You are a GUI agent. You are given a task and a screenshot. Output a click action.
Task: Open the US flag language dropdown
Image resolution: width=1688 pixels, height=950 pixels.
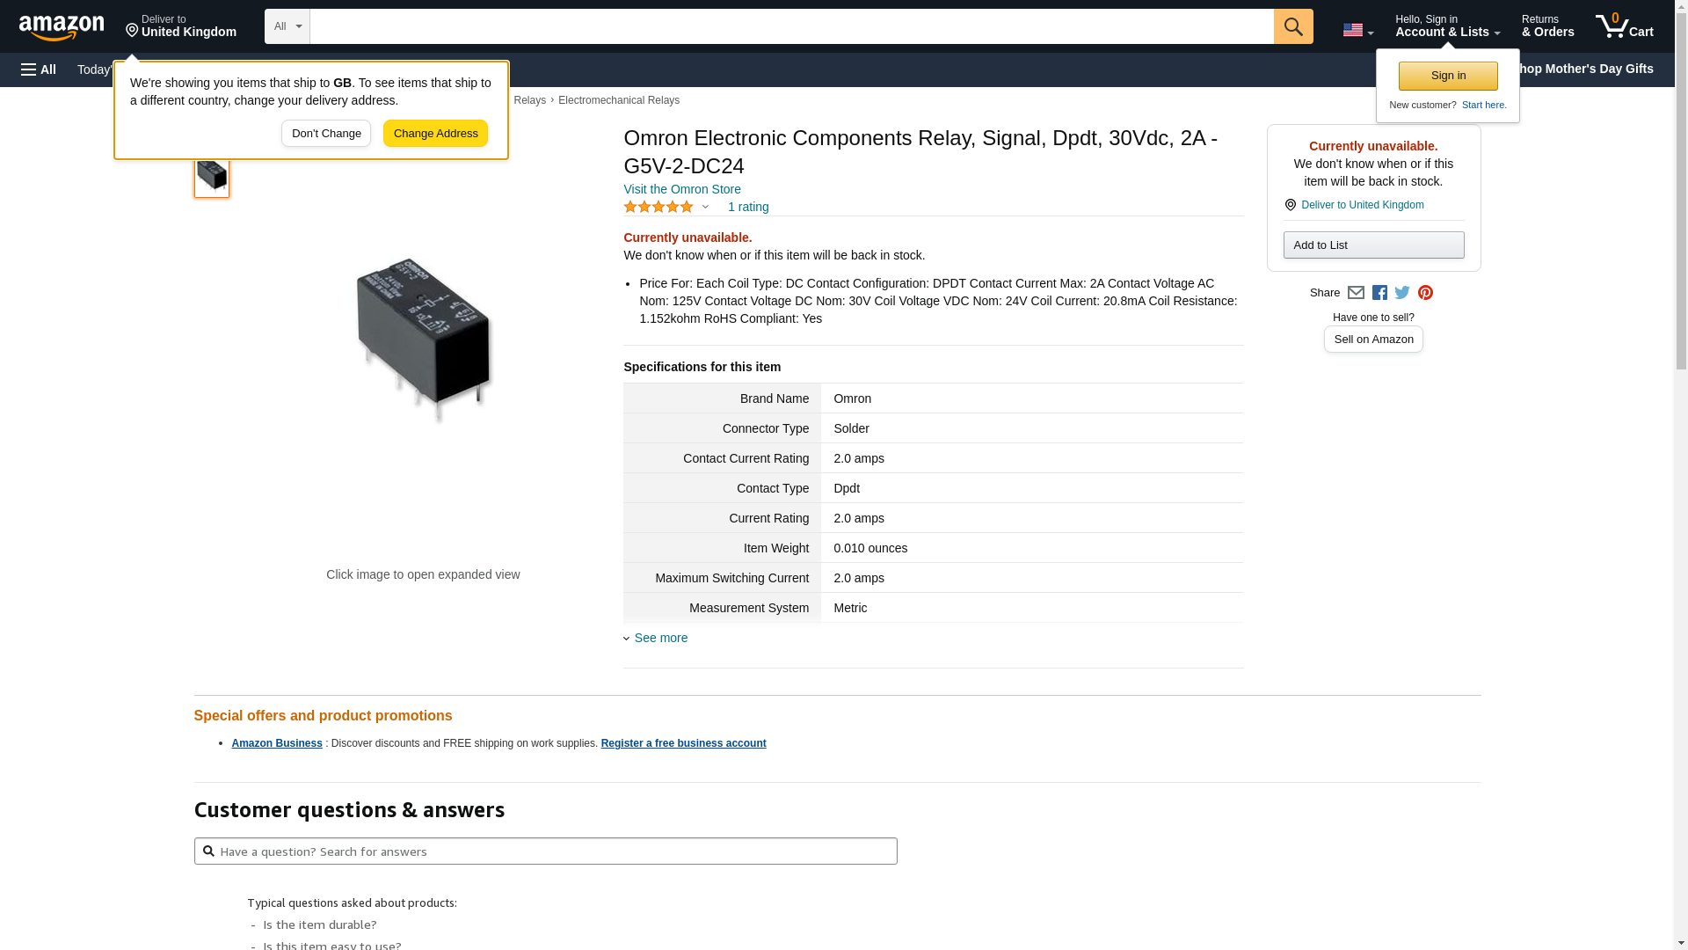[x=1357, y=31]
